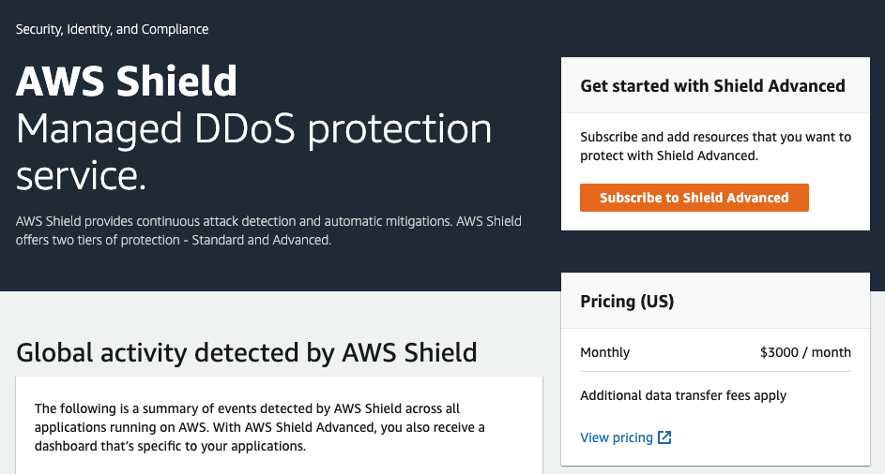Image resolution: width=885 pixels, height=474 pixels.
Task: Click the Security, Identity, and Compliance category label
Action: point(112,29)
